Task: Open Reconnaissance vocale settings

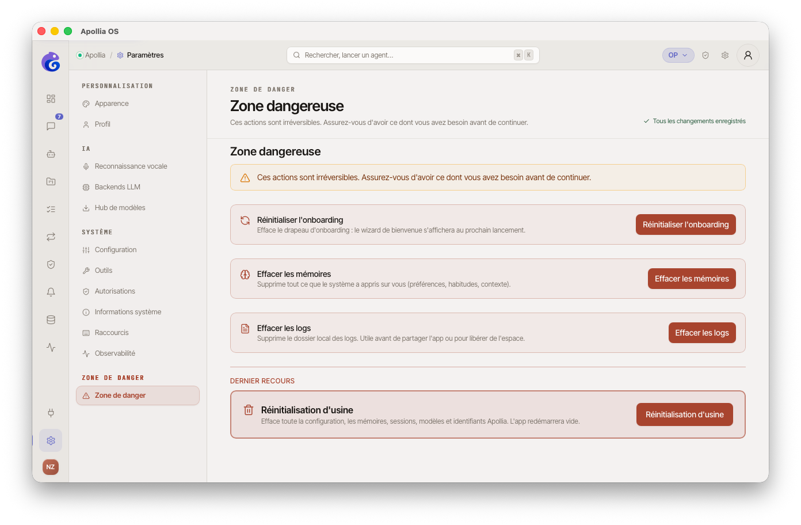Action: pos(138,166)
